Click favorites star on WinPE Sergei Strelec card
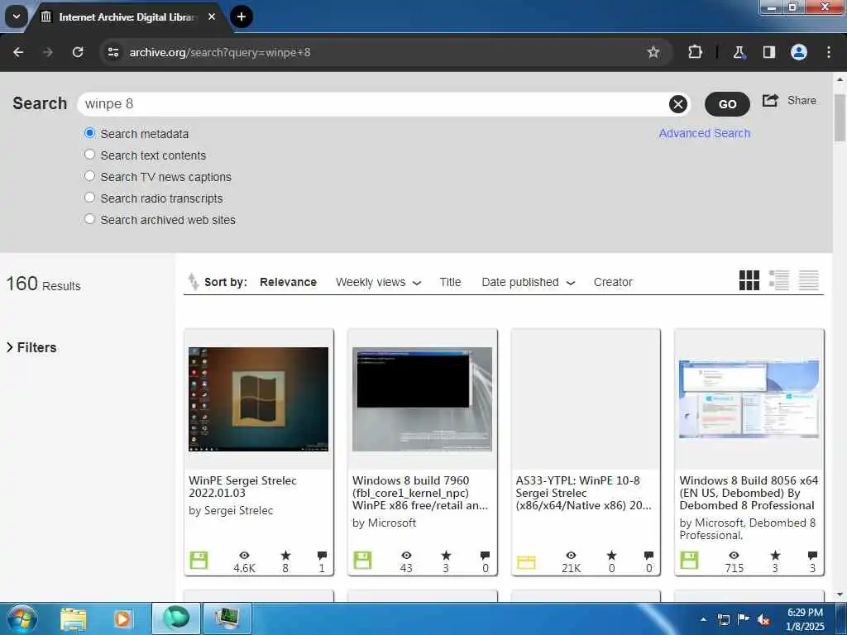The width and height of the screenshot is (847, 635). coord(285,555)
